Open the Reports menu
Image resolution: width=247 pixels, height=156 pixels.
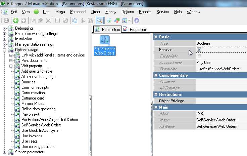point(145,12)
